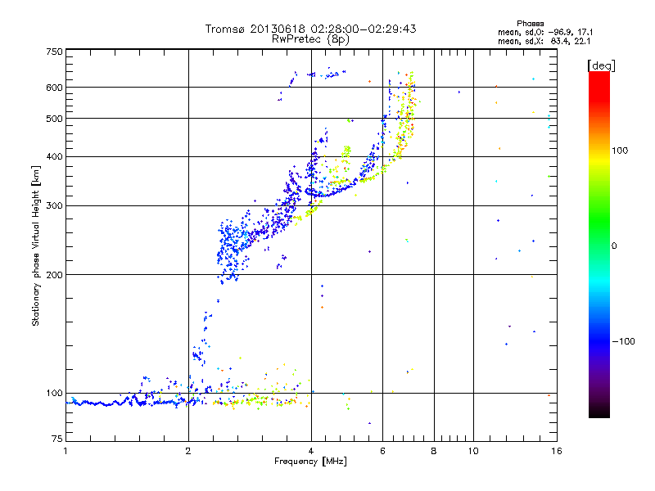Click the x-axis tick '16'
The height and width of the screenshot is (491, 655).
point(557,451)
